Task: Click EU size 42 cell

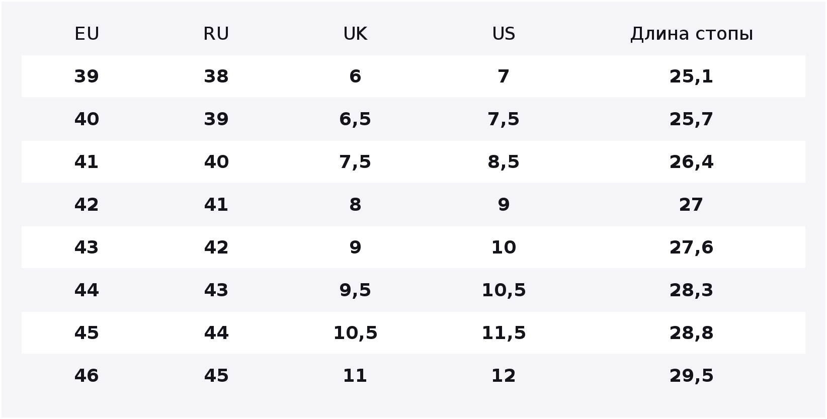Action: click(87, 205)
